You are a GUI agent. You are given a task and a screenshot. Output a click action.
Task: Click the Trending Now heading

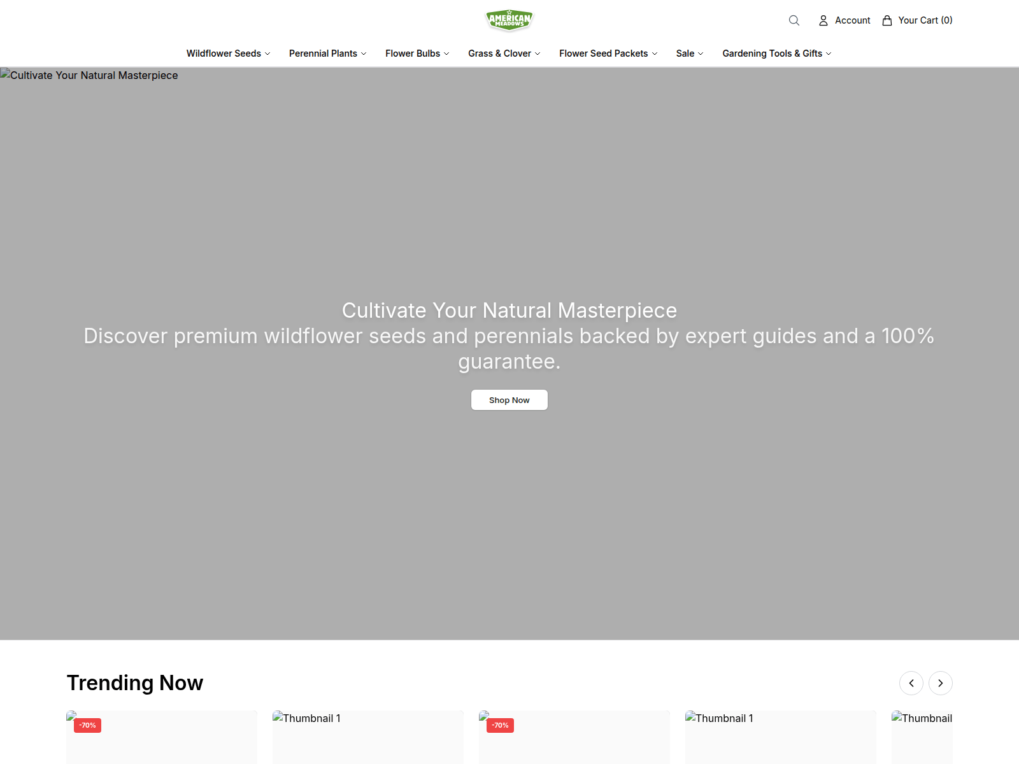135,683
